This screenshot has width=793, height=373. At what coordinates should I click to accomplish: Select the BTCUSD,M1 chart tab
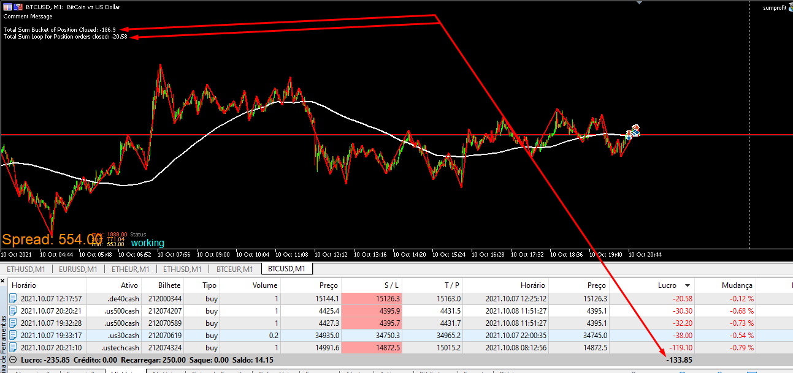pyautogui.click(x=287, y=269)
